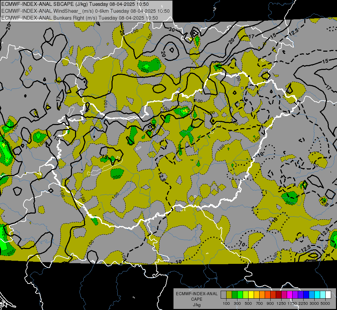This screenshot has height=310, width=337.
Task: Click the white legend swatch
Action: click(328, 294)
